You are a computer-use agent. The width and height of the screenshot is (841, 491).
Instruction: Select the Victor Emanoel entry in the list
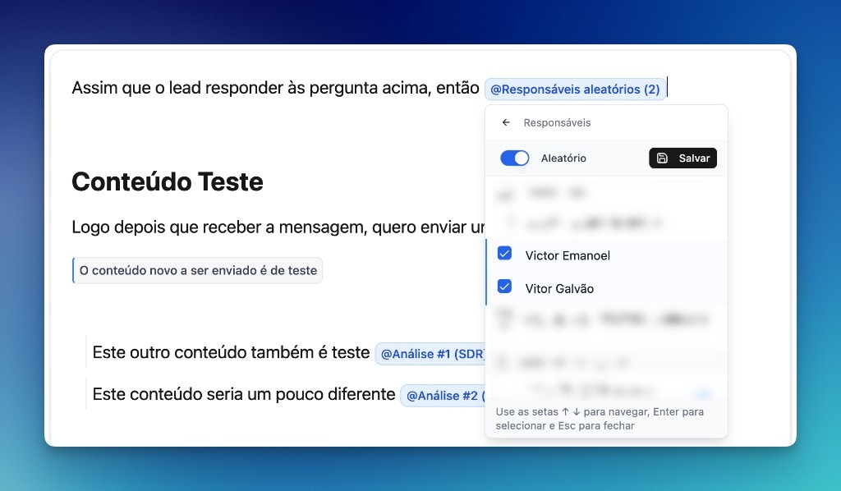(x=567, y=255)
